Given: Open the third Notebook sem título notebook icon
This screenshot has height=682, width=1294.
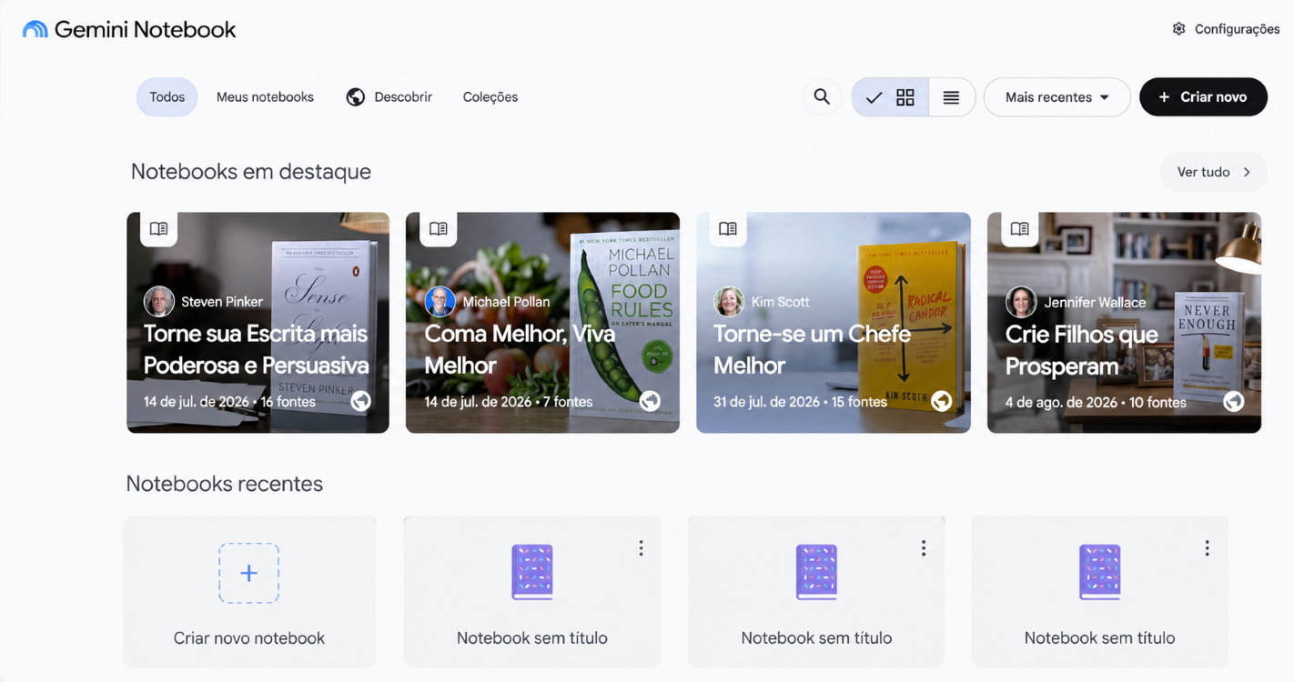Looking at the screenshot, I should pyautogui.click(x=1099, y=572).
